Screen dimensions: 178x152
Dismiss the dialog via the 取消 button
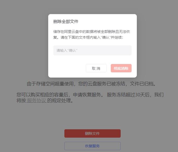(96, 68)
